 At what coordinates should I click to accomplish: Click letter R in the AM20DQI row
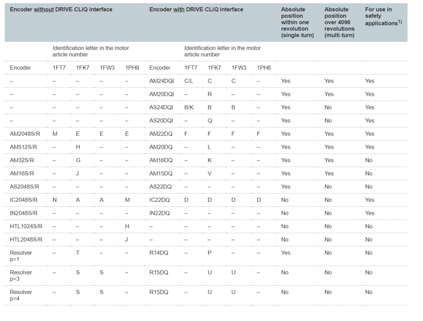click(x=210, y=94)
